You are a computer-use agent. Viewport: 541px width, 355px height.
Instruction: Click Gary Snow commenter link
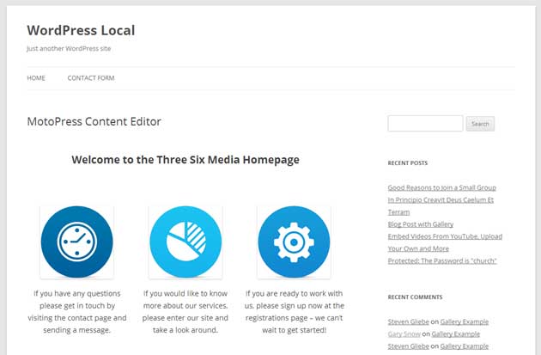[x=404, y=334]
